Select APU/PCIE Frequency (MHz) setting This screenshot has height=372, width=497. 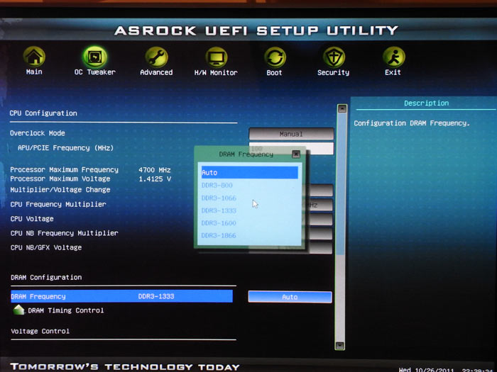65,147
